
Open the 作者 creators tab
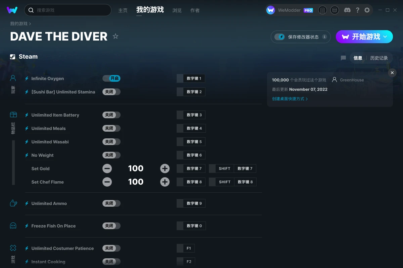coord(195,10)
